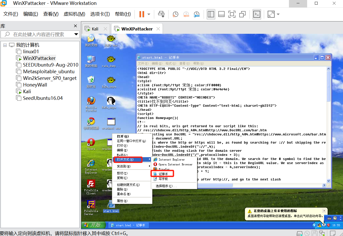This screenshot has height=236, width=343.
Task: Open VMware 选项卡(T) menu
Action: pyautogui.click(x=100, y=14)
